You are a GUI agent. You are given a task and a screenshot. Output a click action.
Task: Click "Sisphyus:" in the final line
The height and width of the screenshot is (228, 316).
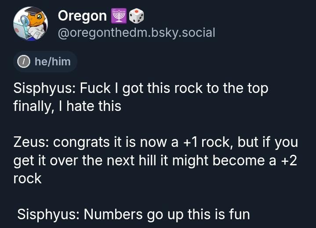click(48, 215)
